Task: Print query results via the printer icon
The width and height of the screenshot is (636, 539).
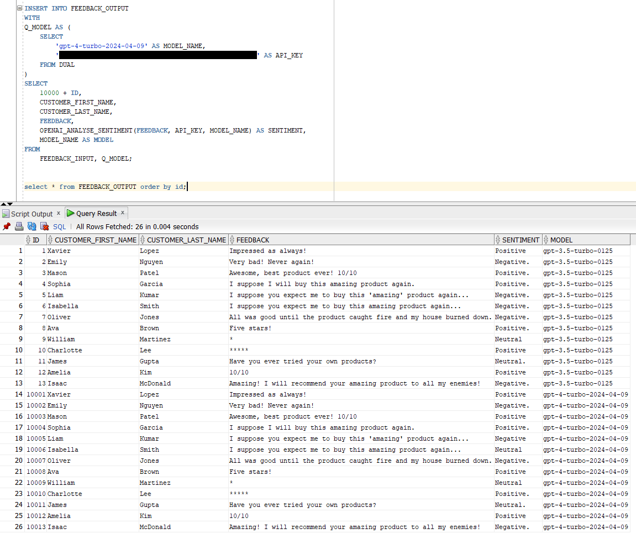Action: (19, 226)
